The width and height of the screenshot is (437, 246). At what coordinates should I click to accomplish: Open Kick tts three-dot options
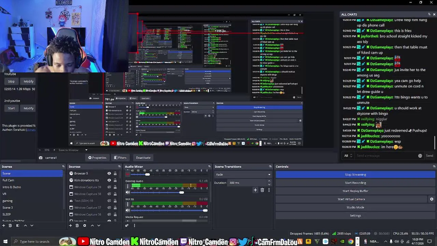coord(128,205)
